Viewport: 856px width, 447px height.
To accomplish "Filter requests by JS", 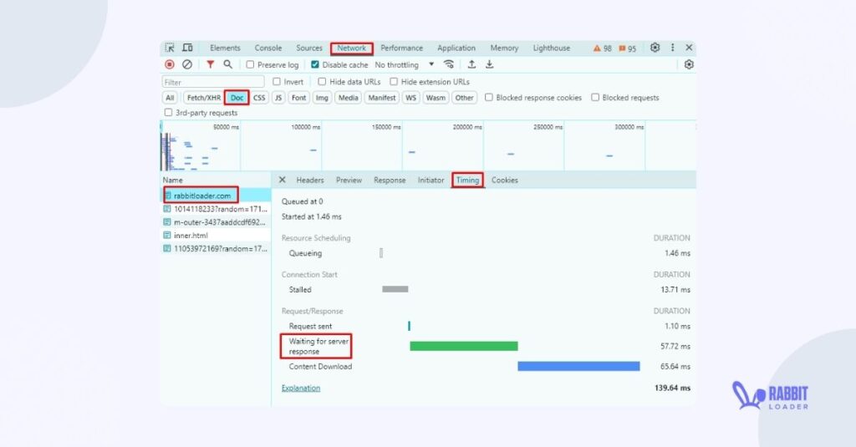I will [278, 98].
